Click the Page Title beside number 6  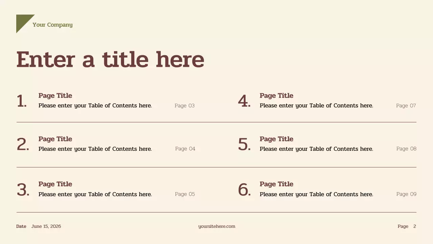coord(276,184)
